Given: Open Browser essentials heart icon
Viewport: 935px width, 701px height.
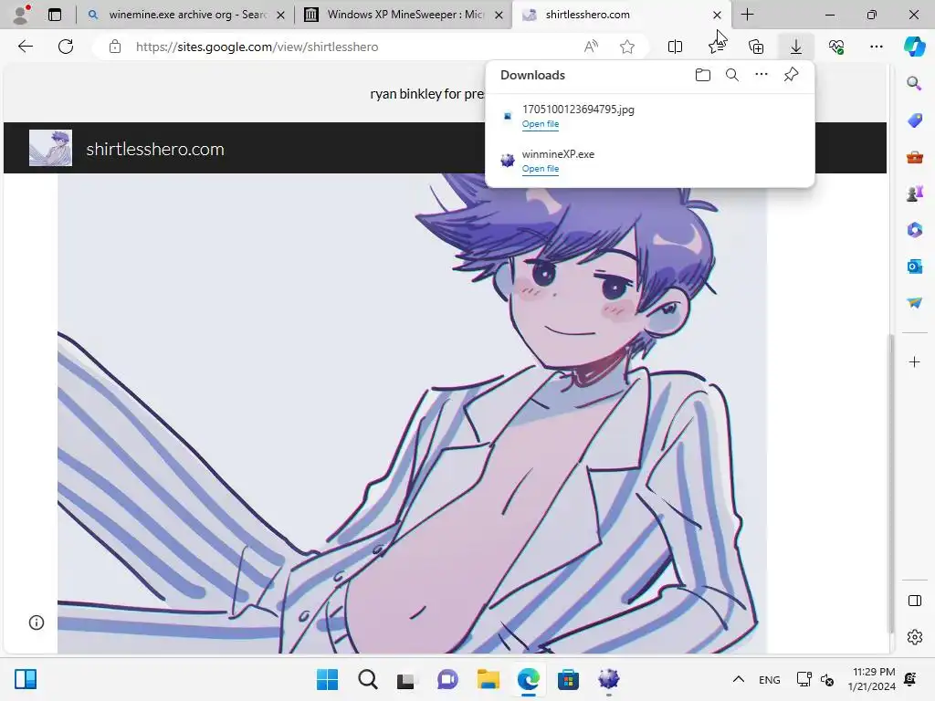Looking at the screenshot, I should 836,47.
